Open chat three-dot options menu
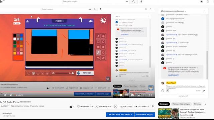 [205, 11]
